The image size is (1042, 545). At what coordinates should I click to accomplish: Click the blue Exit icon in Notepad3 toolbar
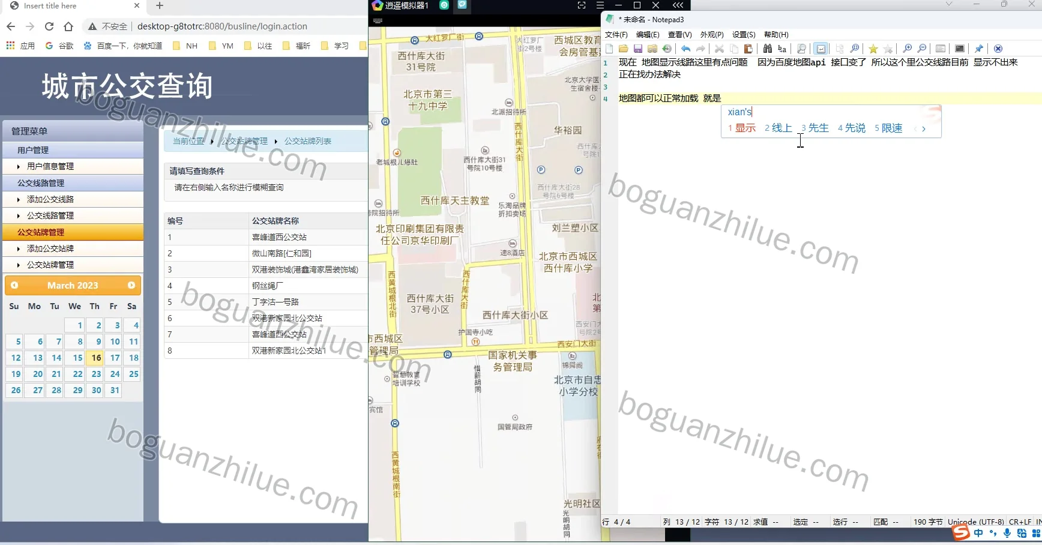click(x=998, y=49)
